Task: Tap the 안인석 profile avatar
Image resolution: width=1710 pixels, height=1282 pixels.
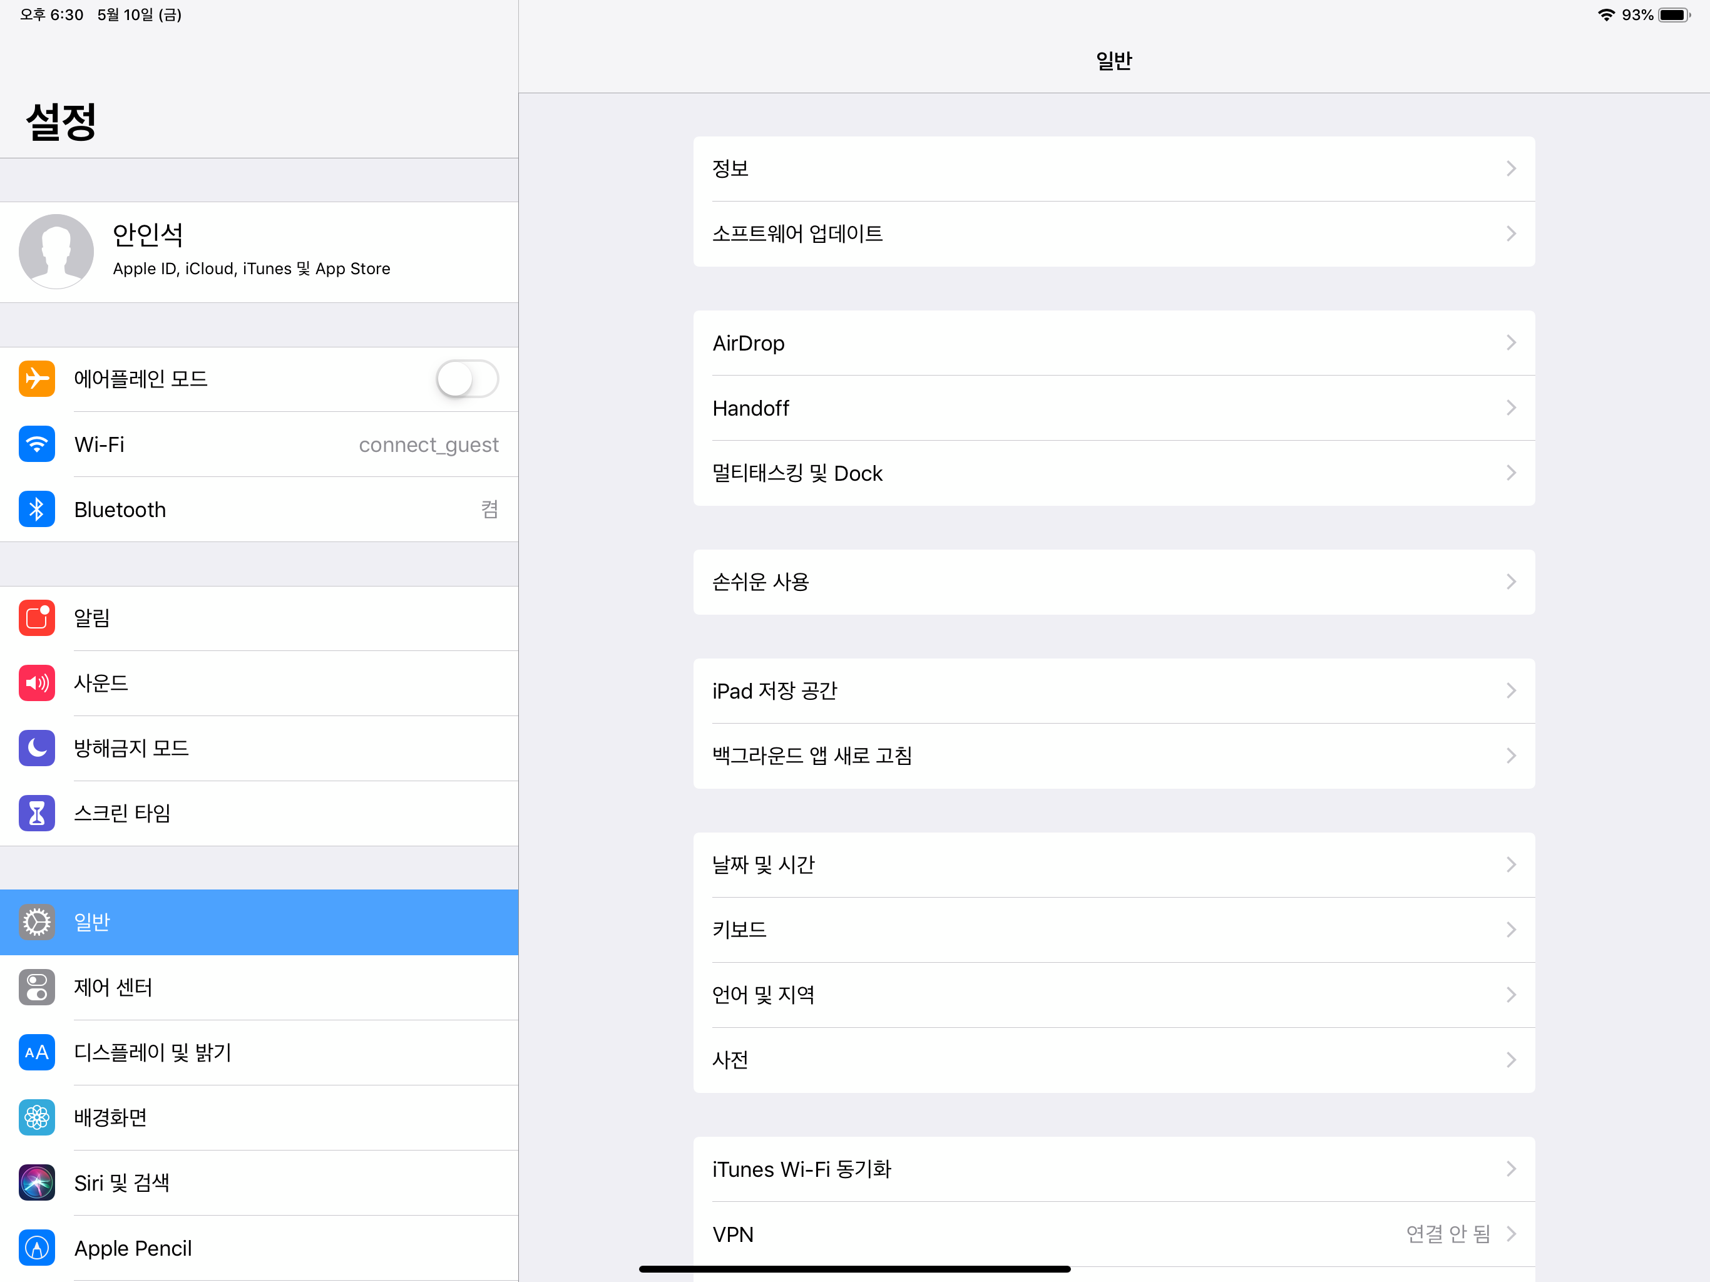Action: tap(56, 251)
